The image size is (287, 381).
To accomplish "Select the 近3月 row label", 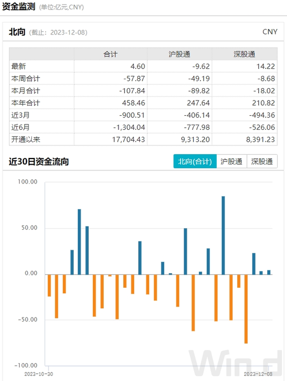I will click(x=20, y=115).
